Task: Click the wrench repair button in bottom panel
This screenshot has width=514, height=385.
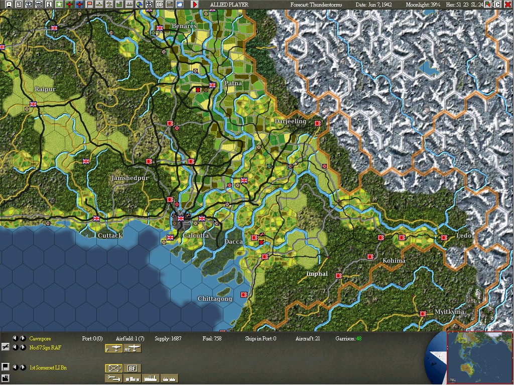Action: pos(114,378)
